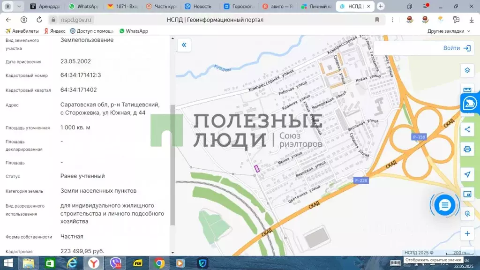The height and width of the screenshot is (270, 480).
Task: Switch to WhatsApp tab
Action: tap(83, 6)
